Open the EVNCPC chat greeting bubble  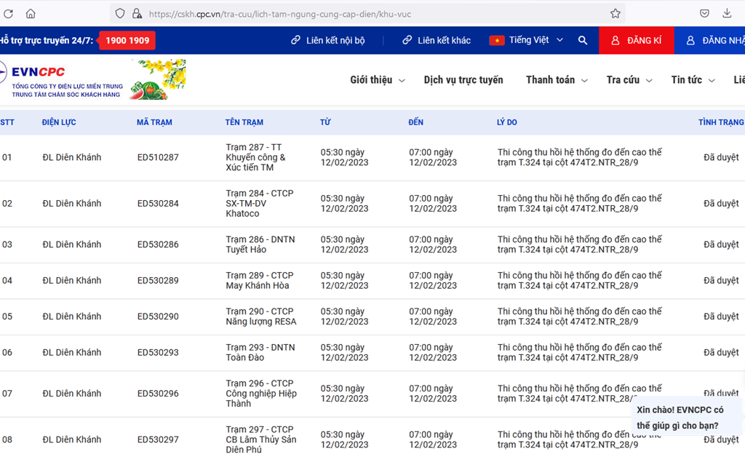tap(680, 418)
